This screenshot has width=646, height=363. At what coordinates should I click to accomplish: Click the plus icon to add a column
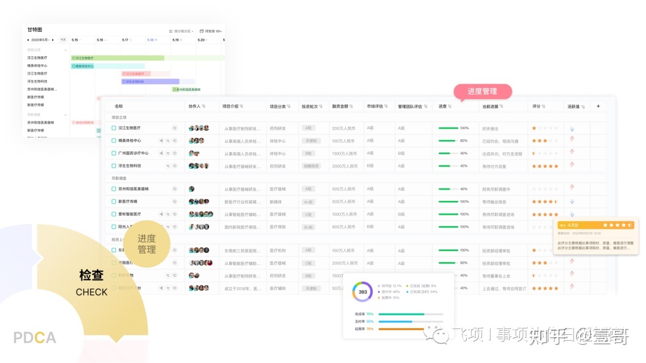click(598, 106)
